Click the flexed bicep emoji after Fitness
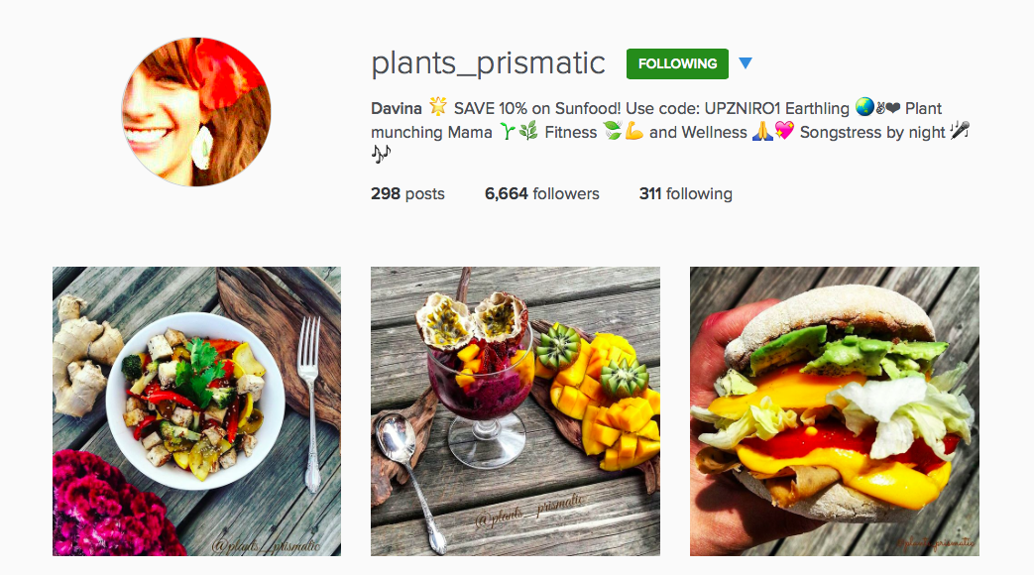This screenshot has width=1034, height=575. point(634,132)
